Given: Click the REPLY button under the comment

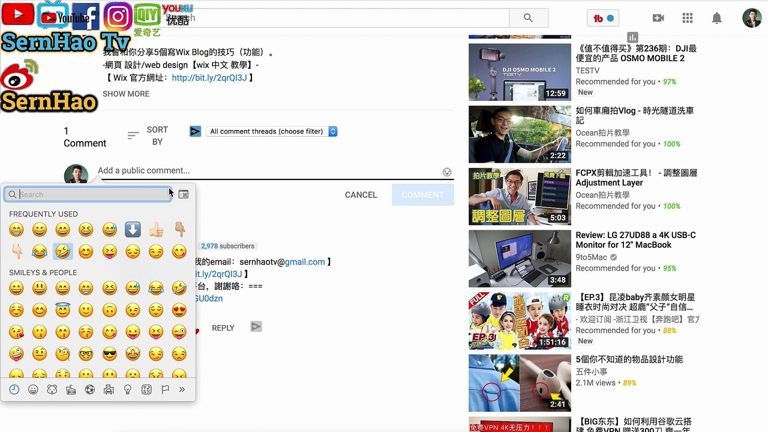Looking at the screenshot, I should click(223, 328).
